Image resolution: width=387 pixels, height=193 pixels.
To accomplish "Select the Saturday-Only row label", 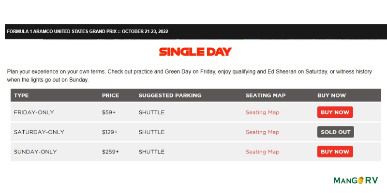I will (x=39, y=132).
